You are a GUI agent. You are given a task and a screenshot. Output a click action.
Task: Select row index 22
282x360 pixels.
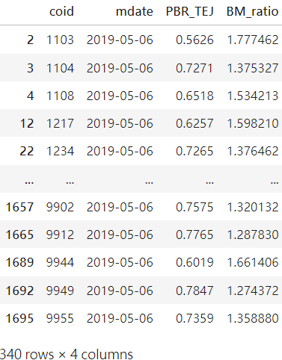coord(27,152)
